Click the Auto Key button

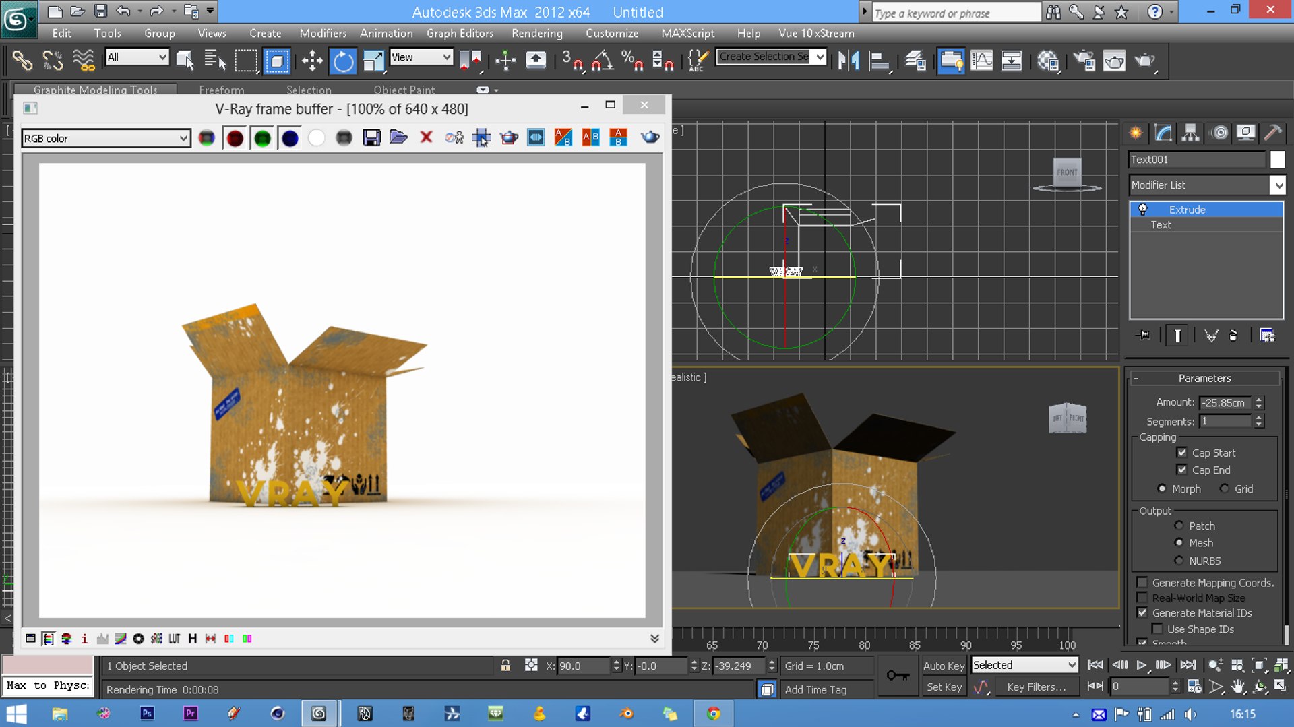[944, 666]
